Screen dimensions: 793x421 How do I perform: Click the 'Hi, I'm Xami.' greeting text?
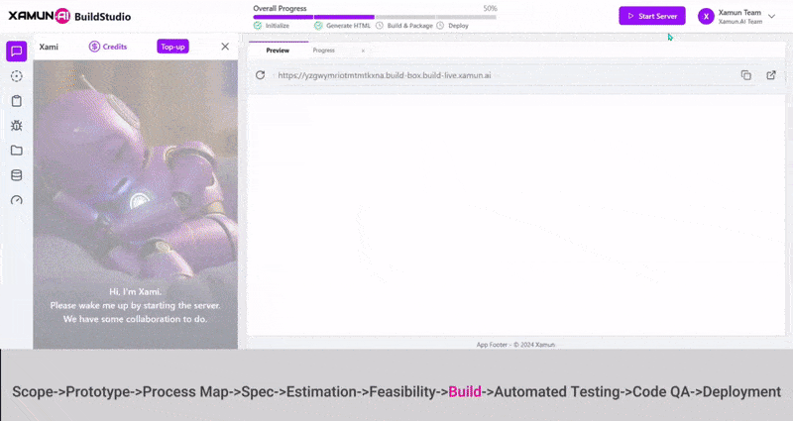click(136, 291)
